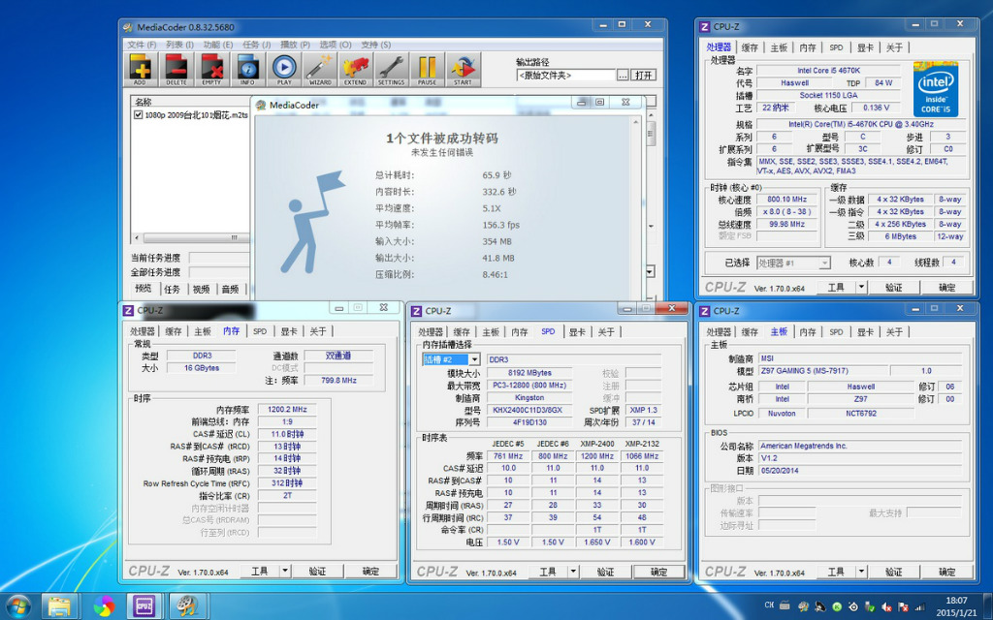The height and width of the screenshot is (620, 993).
Task: Toggle checkbox for 1080p 2009台北101烟花.m2ts
Action: click(x=138, y=115)
